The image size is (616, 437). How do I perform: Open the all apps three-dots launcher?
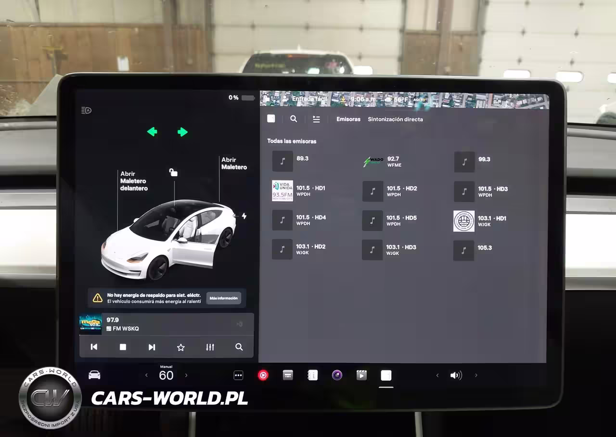[x=238, y=375]
